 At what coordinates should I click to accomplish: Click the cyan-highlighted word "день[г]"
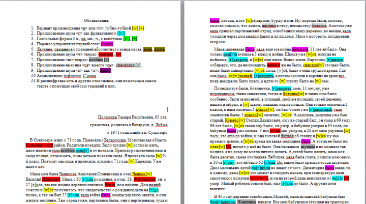(82, 151)
